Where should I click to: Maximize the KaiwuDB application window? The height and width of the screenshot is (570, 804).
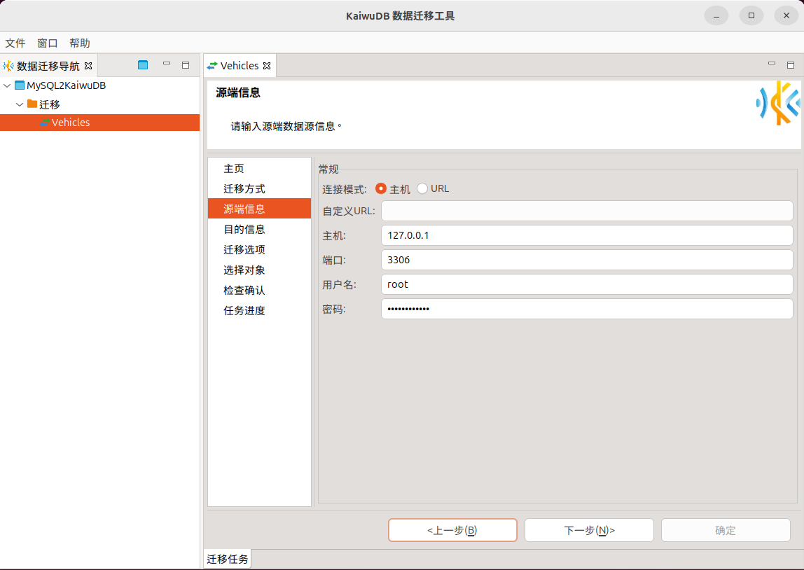(x=751, y=16)
